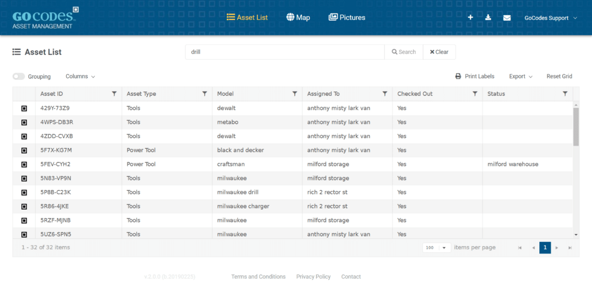The height and width of the screenshot is (287, 592).
Task: Expand the Columns dropdown
Action: 80,76
